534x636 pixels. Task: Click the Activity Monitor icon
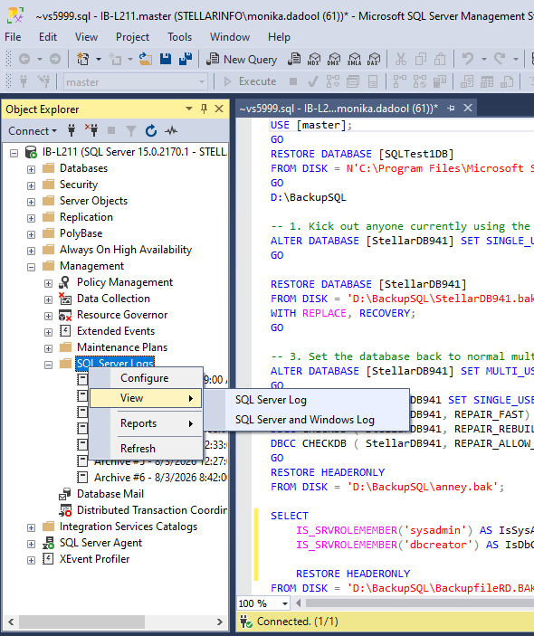pos(171,130)
